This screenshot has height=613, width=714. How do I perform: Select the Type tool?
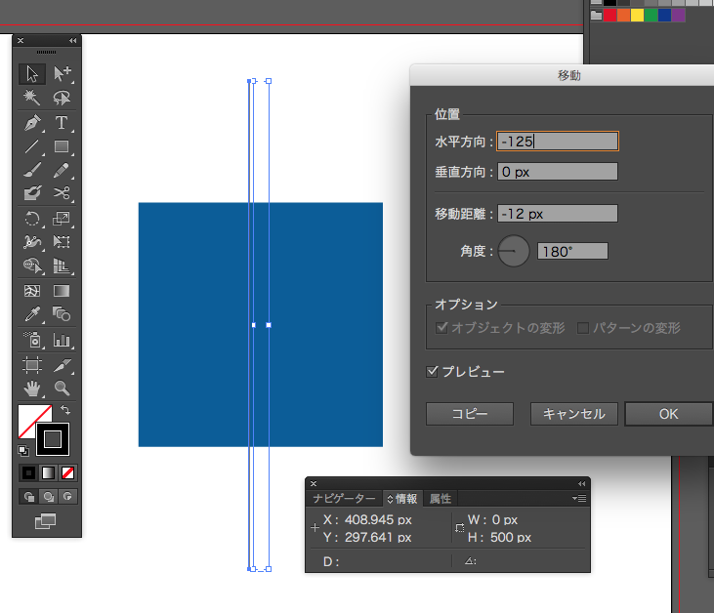click(x=62, y=123)
